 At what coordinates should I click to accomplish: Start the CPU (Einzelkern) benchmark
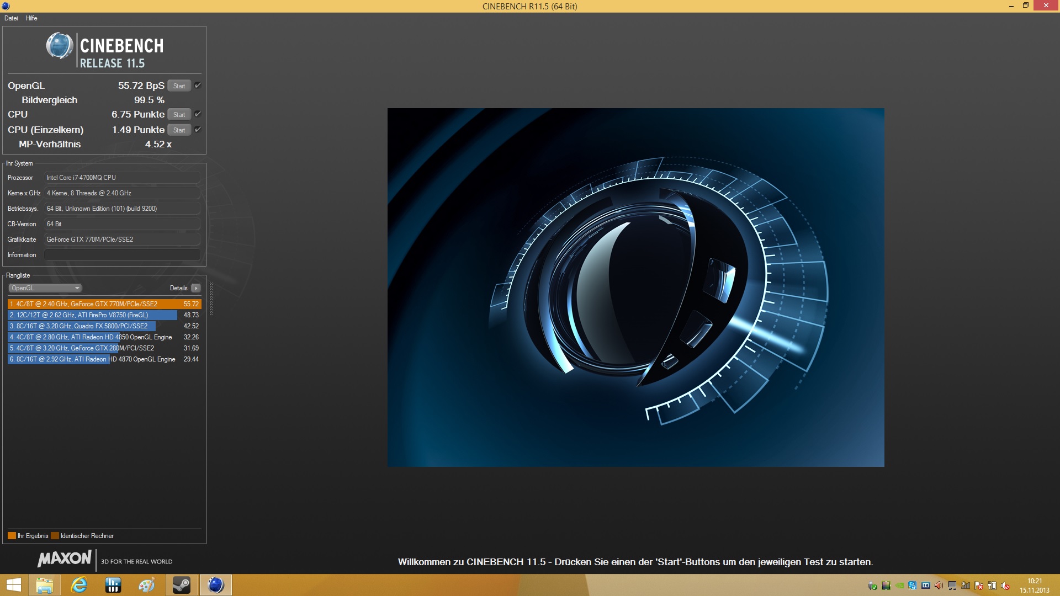point(179,130)
